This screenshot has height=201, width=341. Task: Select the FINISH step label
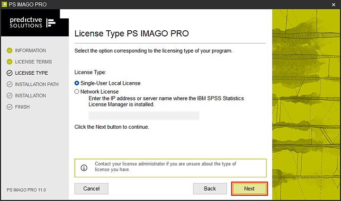[22, 107]
